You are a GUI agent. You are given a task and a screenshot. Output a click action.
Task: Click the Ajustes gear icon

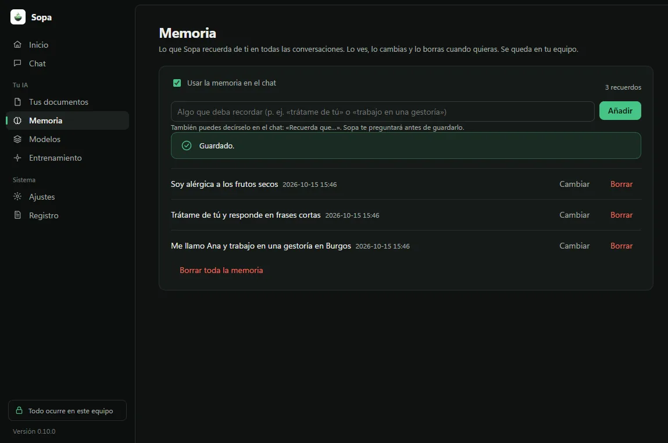click(x=17, y=197)
